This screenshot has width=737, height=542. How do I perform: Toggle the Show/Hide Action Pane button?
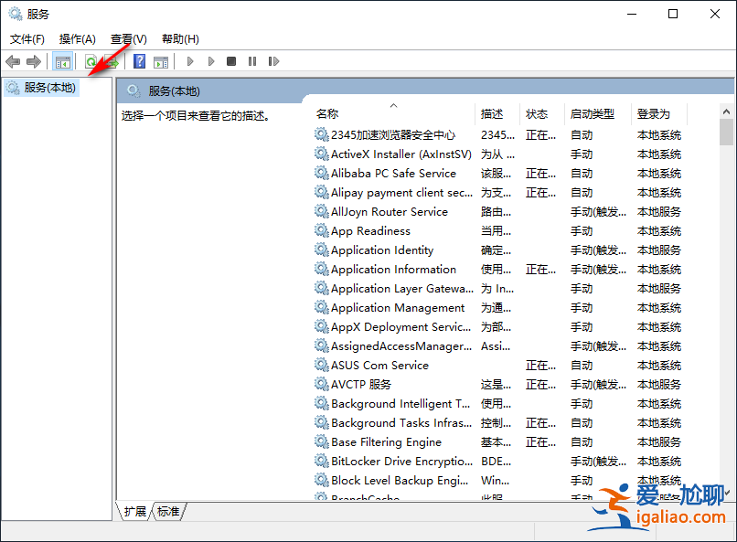click(x=160, y=61)
